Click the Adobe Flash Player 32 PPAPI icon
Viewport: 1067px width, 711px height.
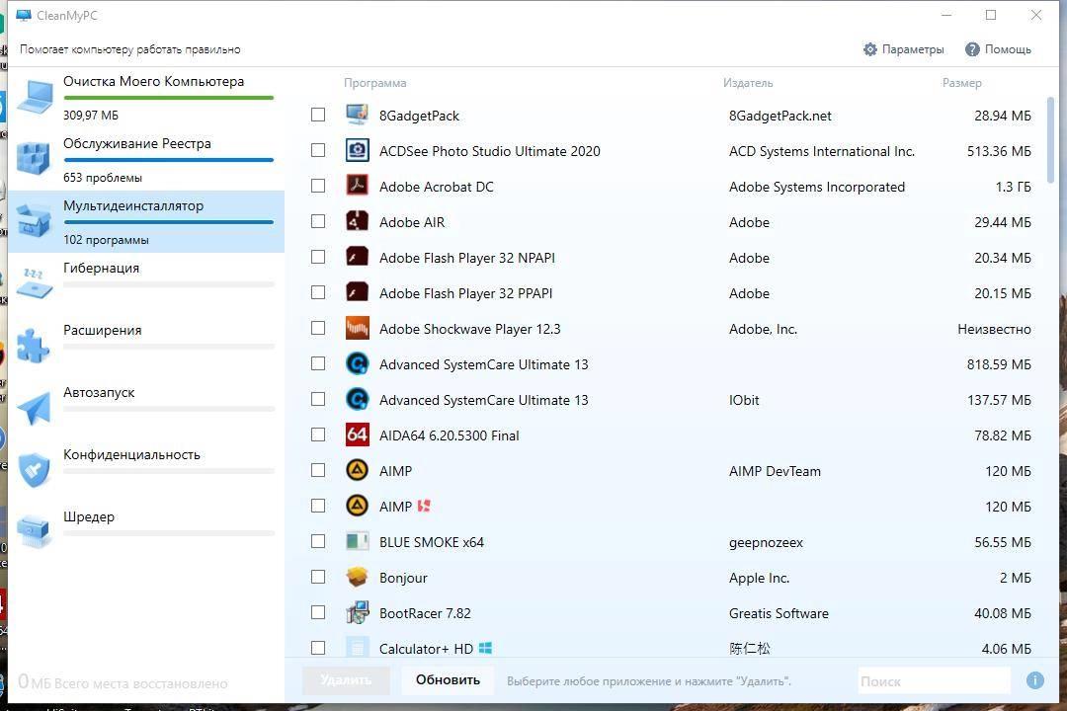[358, 292]
